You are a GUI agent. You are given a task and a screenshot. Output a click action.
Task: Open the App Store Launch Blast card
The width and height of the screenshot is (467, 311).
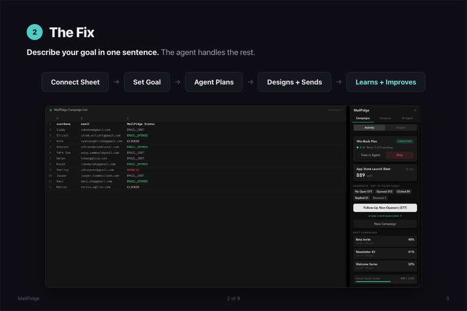(x=385, y=173)
